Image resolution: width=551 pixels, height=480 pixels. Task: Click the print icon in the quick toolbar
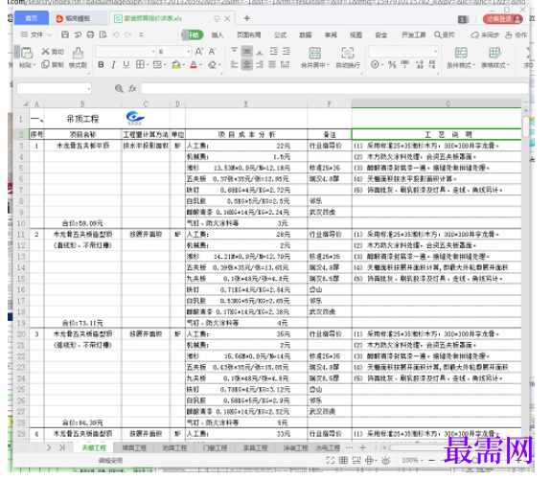pyautogui.click(x=90, y=34)
